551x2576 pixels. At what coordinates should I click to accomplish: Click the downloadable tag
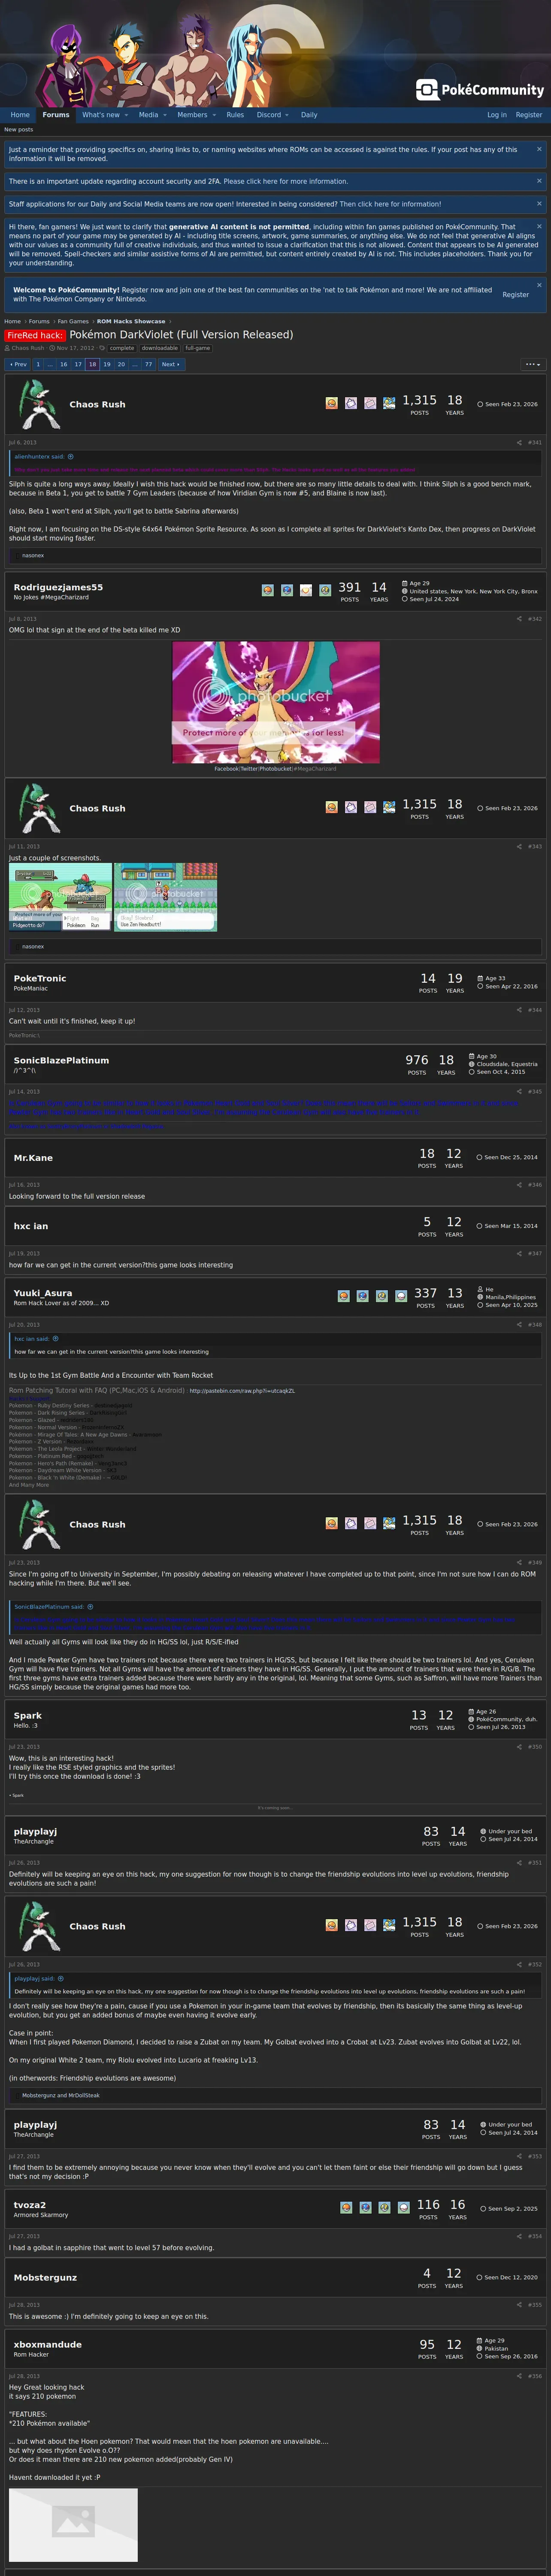tap(160, 348)
